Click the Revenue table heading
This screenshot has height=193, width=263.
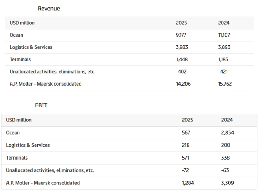(49, 9)
